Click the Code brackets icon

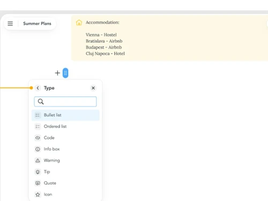[38, 138]
